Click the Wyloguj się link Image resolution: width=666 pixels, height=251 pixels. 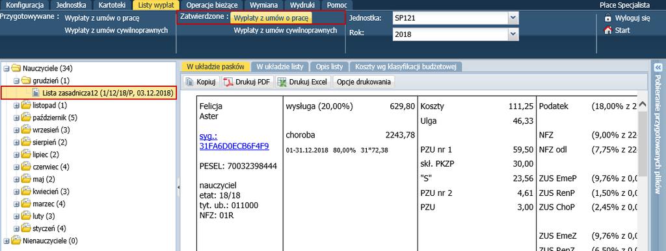click(632, 18)
